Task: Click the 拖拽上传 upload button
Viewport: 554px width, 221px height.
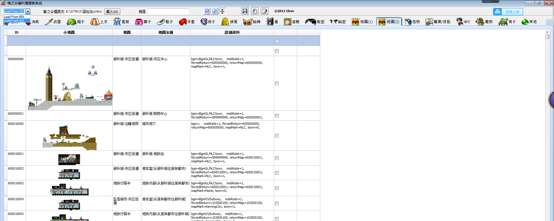Action: 512,12
